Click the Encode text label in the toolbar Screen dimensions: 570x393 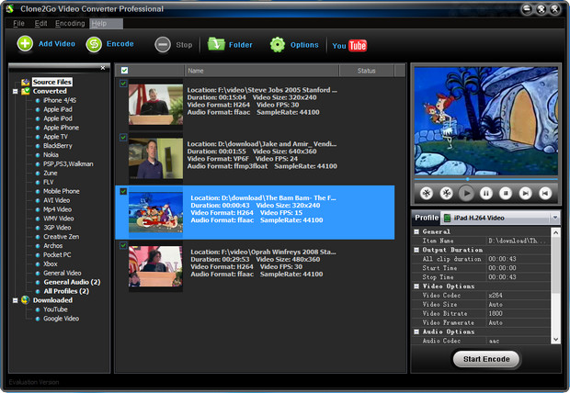click(x=120, y=44)
